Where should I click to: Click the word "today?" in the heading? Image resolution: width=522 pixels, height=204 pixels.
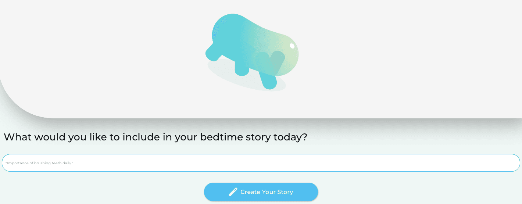click(290, 137)
